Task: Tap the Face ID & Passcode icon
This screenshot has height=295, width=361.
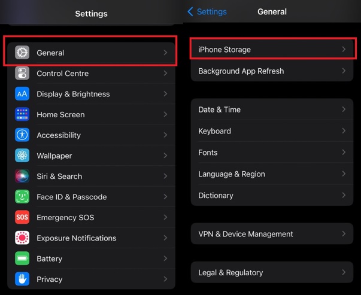Action: coord(22,197)
